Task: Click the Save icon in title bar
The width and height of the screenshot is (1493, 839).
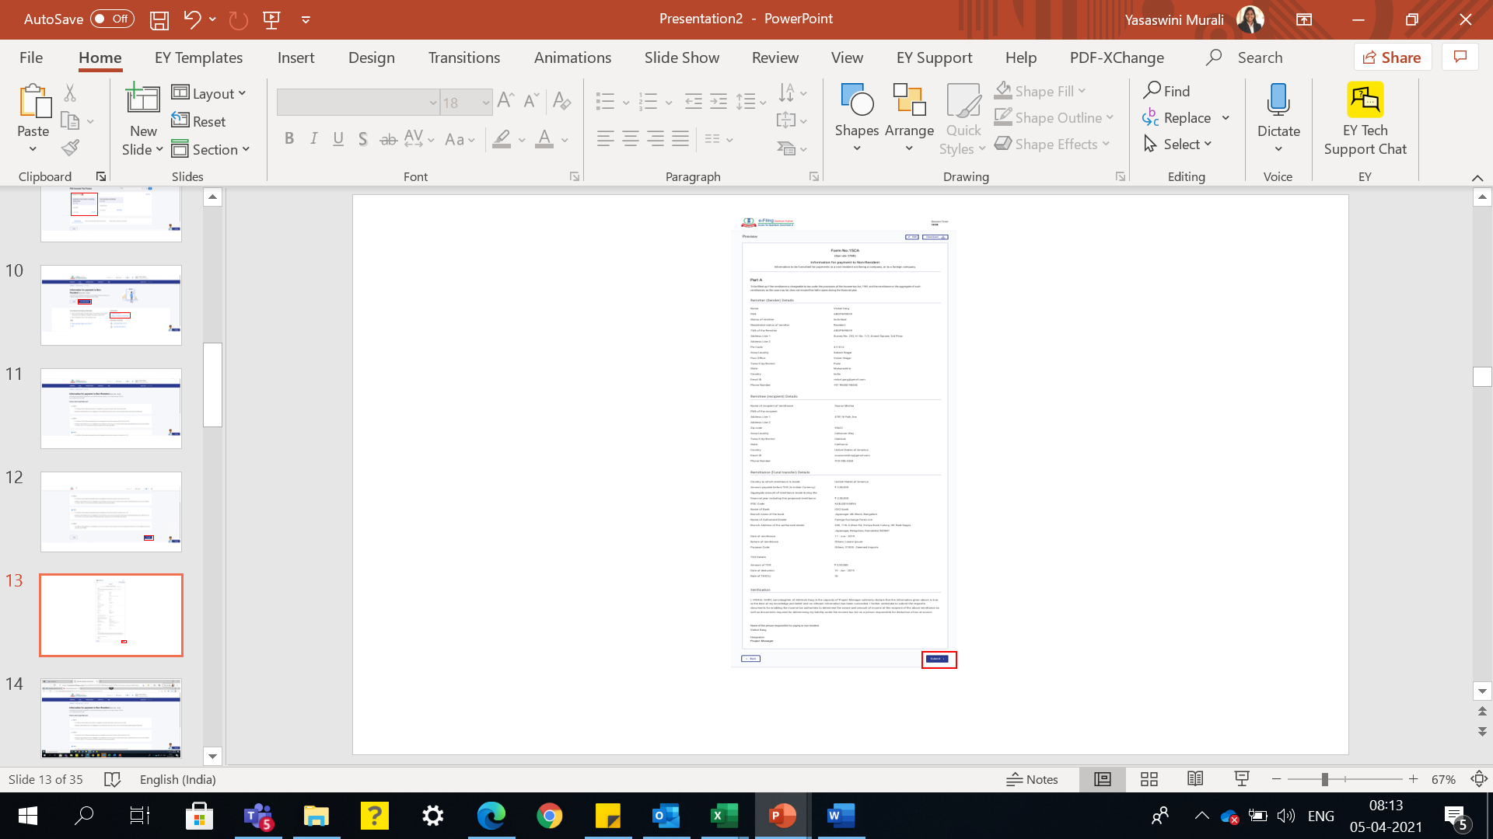Action: point(159,19)
